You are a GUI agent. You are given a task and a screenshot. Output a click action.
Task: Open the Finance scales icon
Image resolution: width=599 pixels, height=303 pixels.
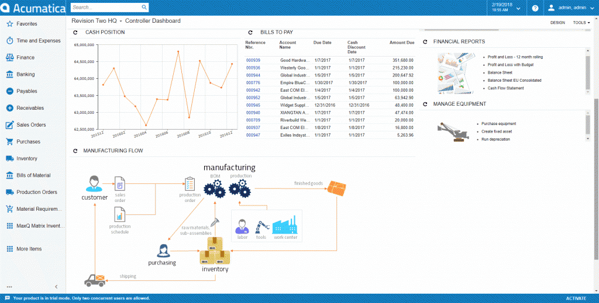[x=9, y=58]
